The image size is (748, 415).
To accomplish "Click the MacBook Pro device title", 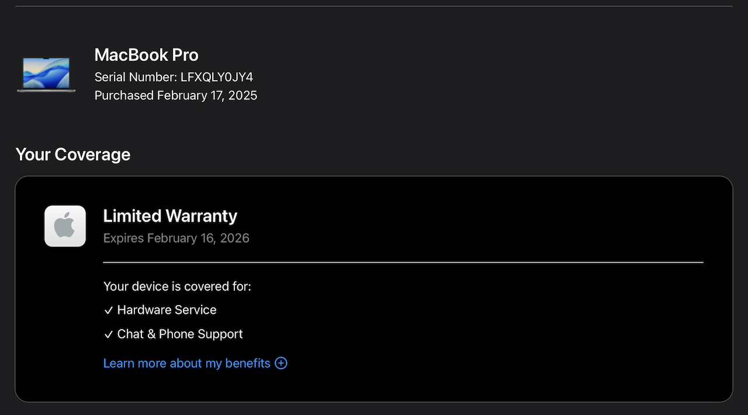I will click(146, 55).
